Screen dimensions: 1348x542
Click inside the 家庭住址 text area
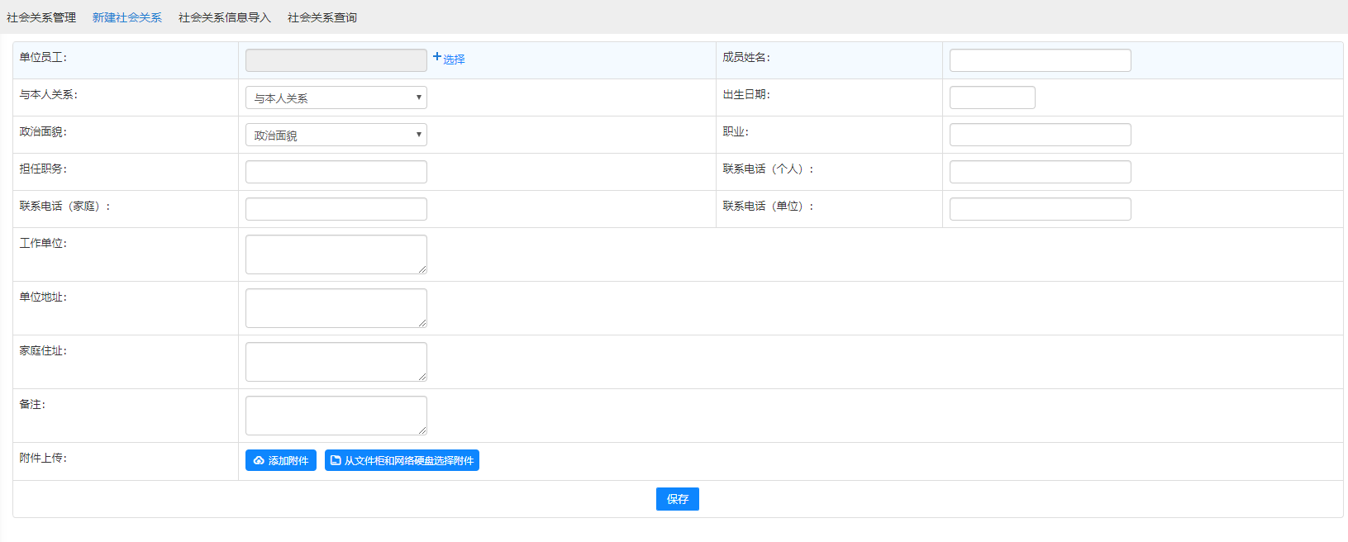coord(336,362)
